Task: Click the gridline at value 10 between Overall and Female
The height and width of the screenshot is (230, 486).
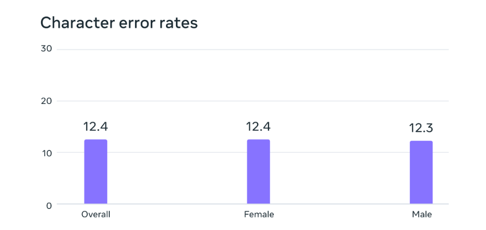Action: coord(177,152)
